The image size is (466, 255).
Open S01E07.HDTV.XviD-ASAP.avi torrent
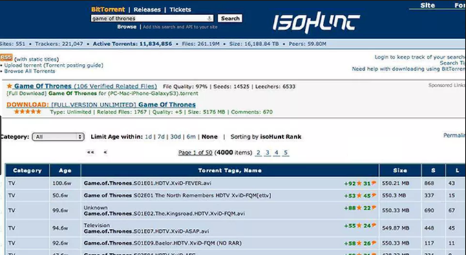pyautogui.click(x=146, y=231)
